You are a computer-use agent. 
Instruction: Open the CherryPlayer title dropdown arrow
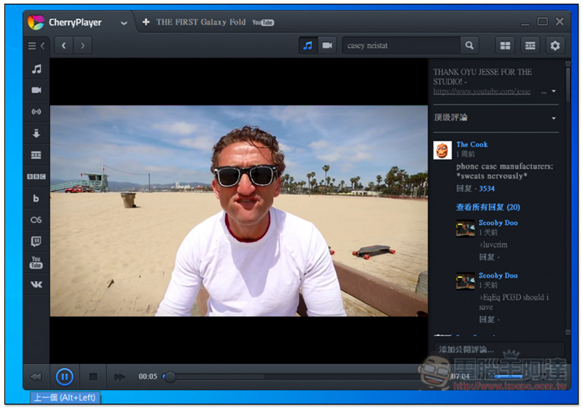tap(124, 23)
